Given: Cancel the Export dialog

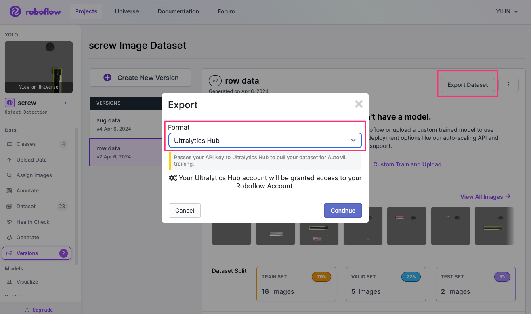Looking at the screenshot, I should coord(185,211).
